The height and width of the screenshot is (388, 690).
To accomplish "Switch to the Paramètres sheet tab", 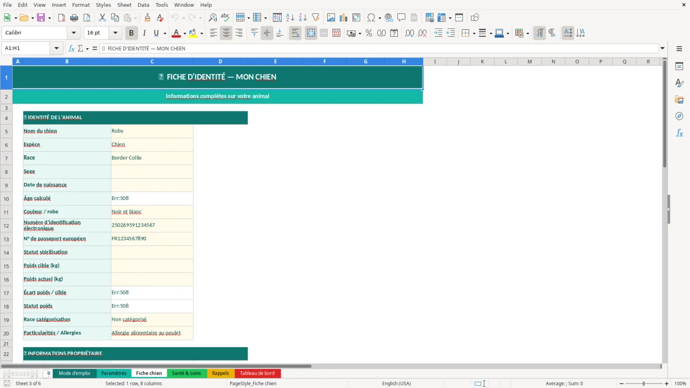I will pyautogui.click(x=114, y=373).
